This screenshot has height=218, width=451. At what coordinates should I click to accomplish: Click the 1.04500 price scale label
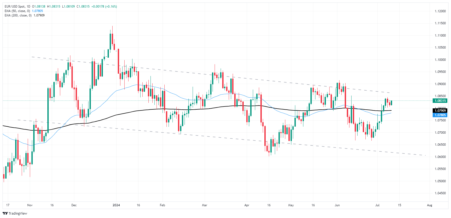pos(440,193)
